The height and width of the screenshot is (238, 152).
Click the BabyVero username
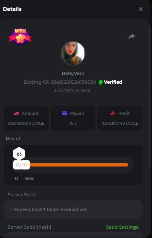pyautogui.click(x=73, y=73)
